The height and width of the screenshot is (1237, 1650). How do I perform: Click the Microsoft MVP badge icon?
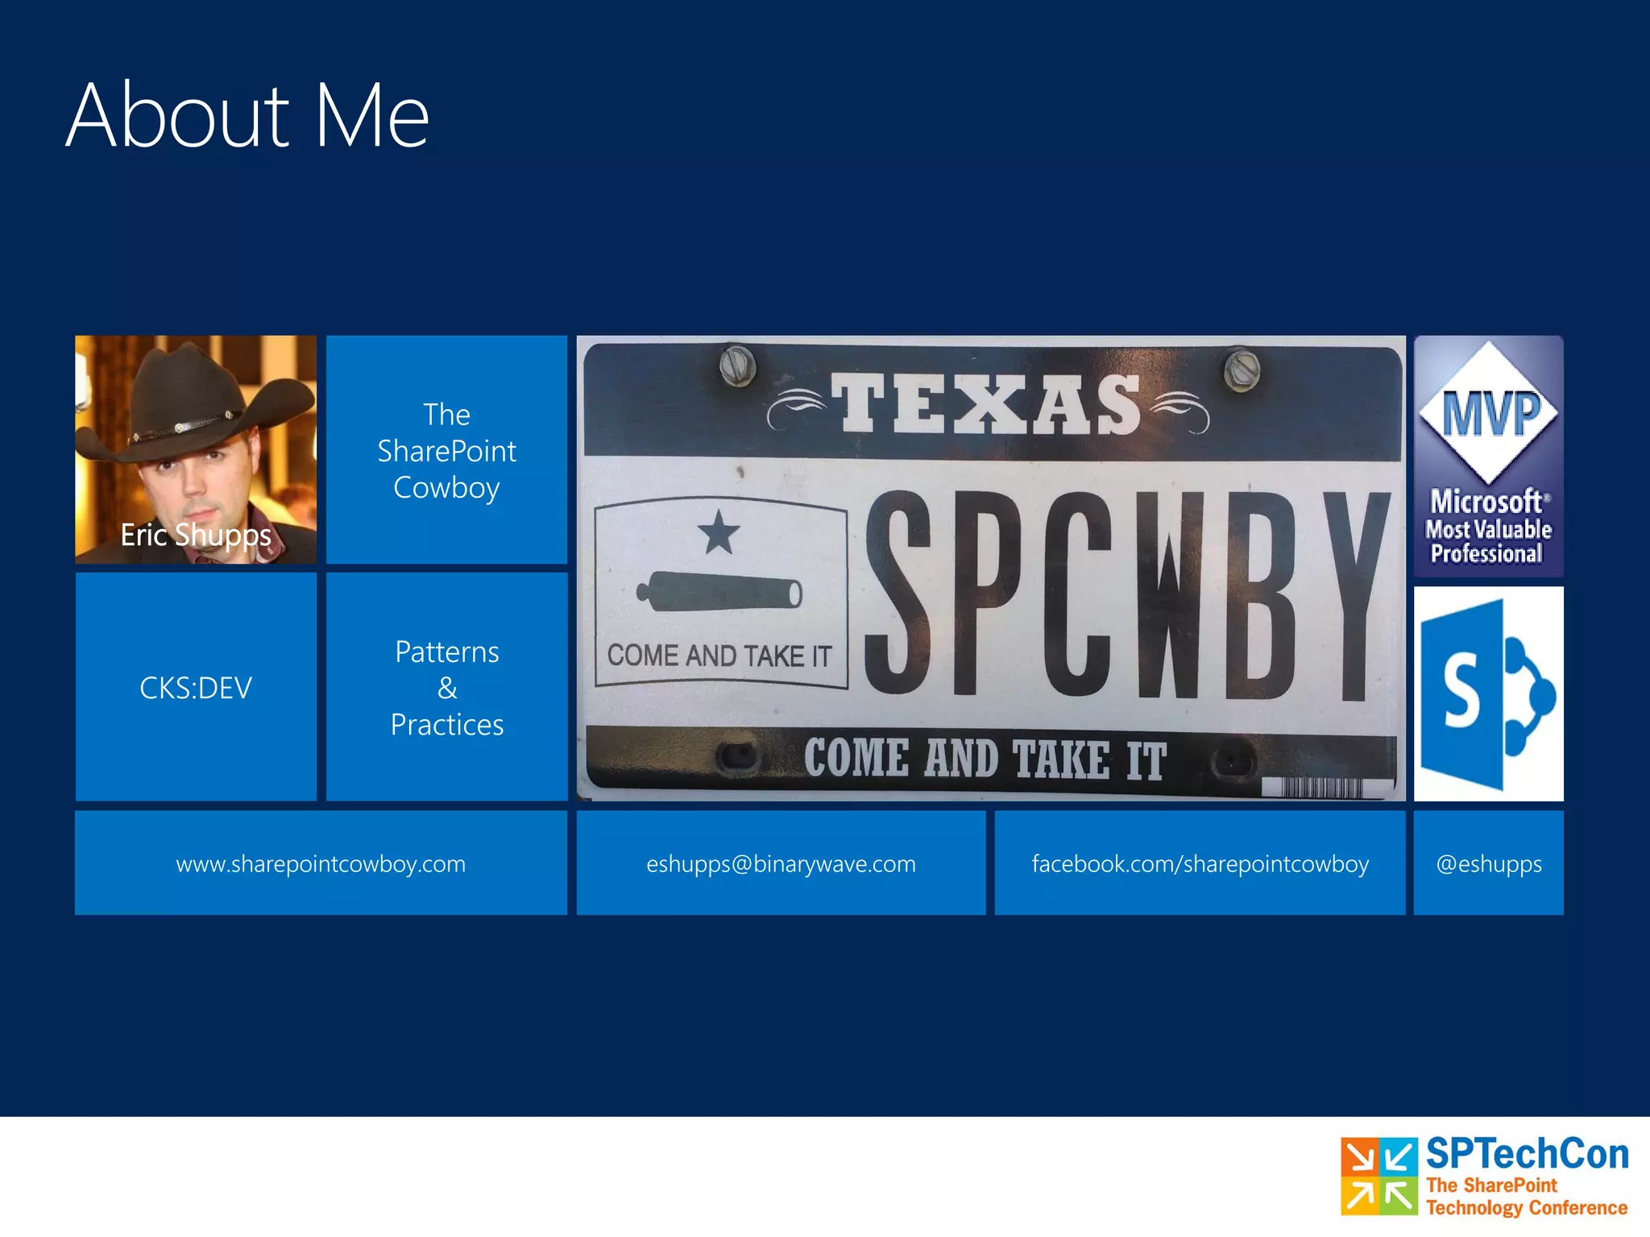[x=1489, y=456]
